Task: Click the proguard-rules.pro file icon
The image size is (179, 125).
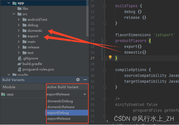Action: click(19, 69)
